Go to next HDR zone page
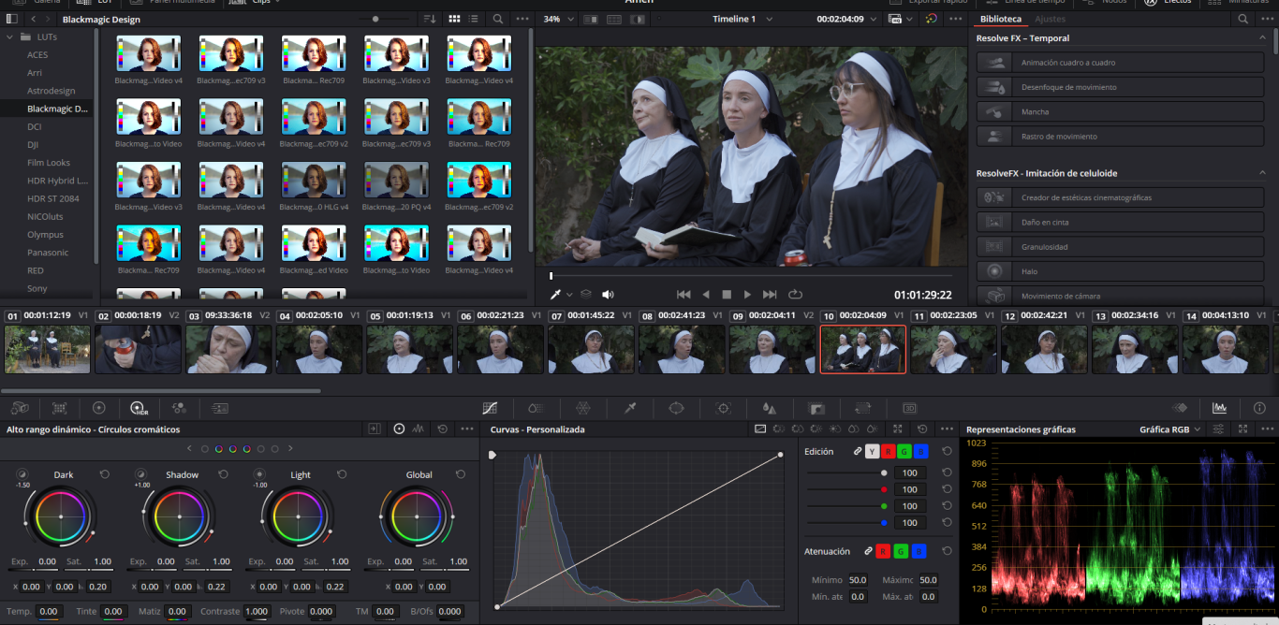Image resolution: width=1279 pixels, height=625 pixels. 290,449
